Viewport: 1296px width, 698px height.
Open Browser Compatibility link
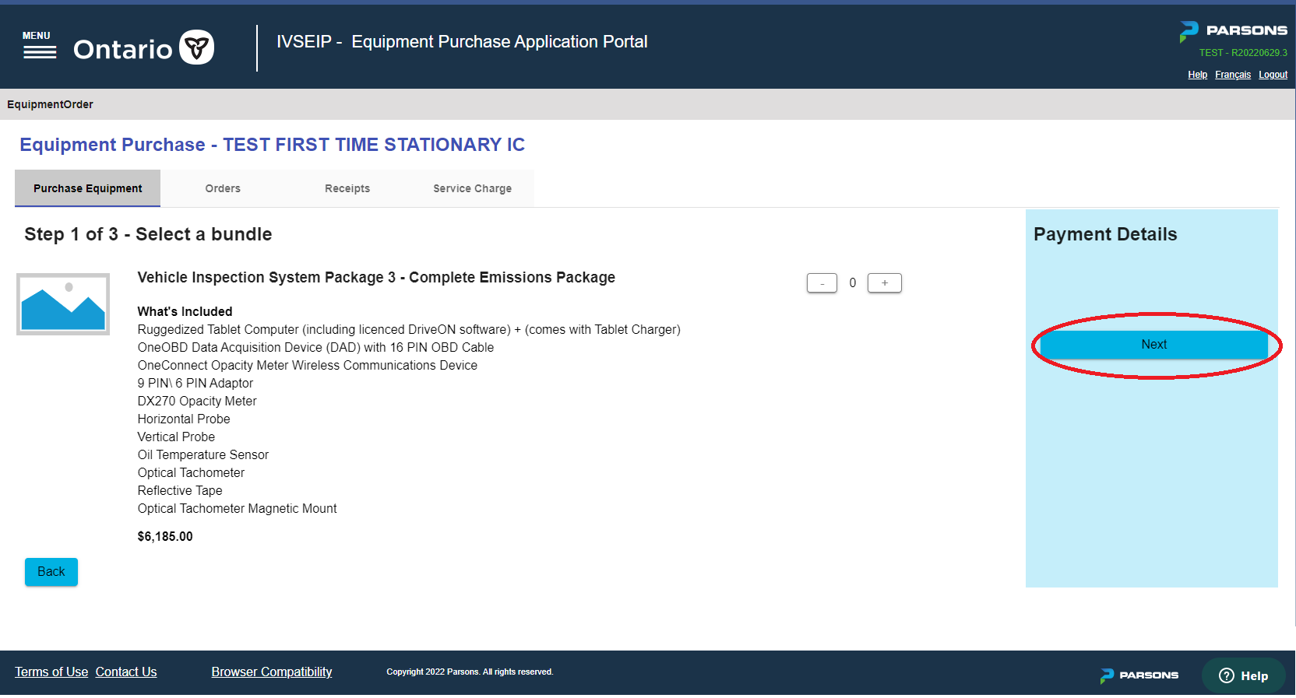pos(272,672)
